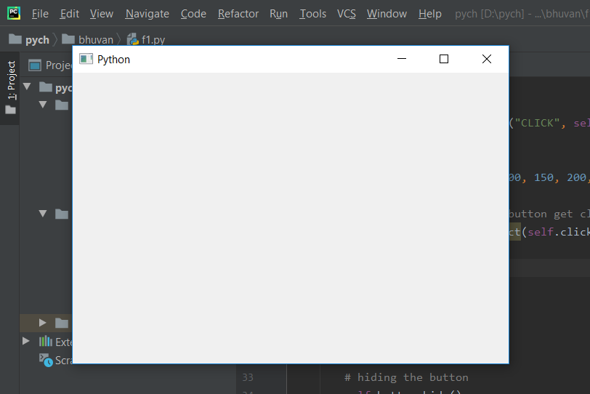Click the PyCharm logo icon
The height and width of the screenshot is (394, 590).
[14, 13]
